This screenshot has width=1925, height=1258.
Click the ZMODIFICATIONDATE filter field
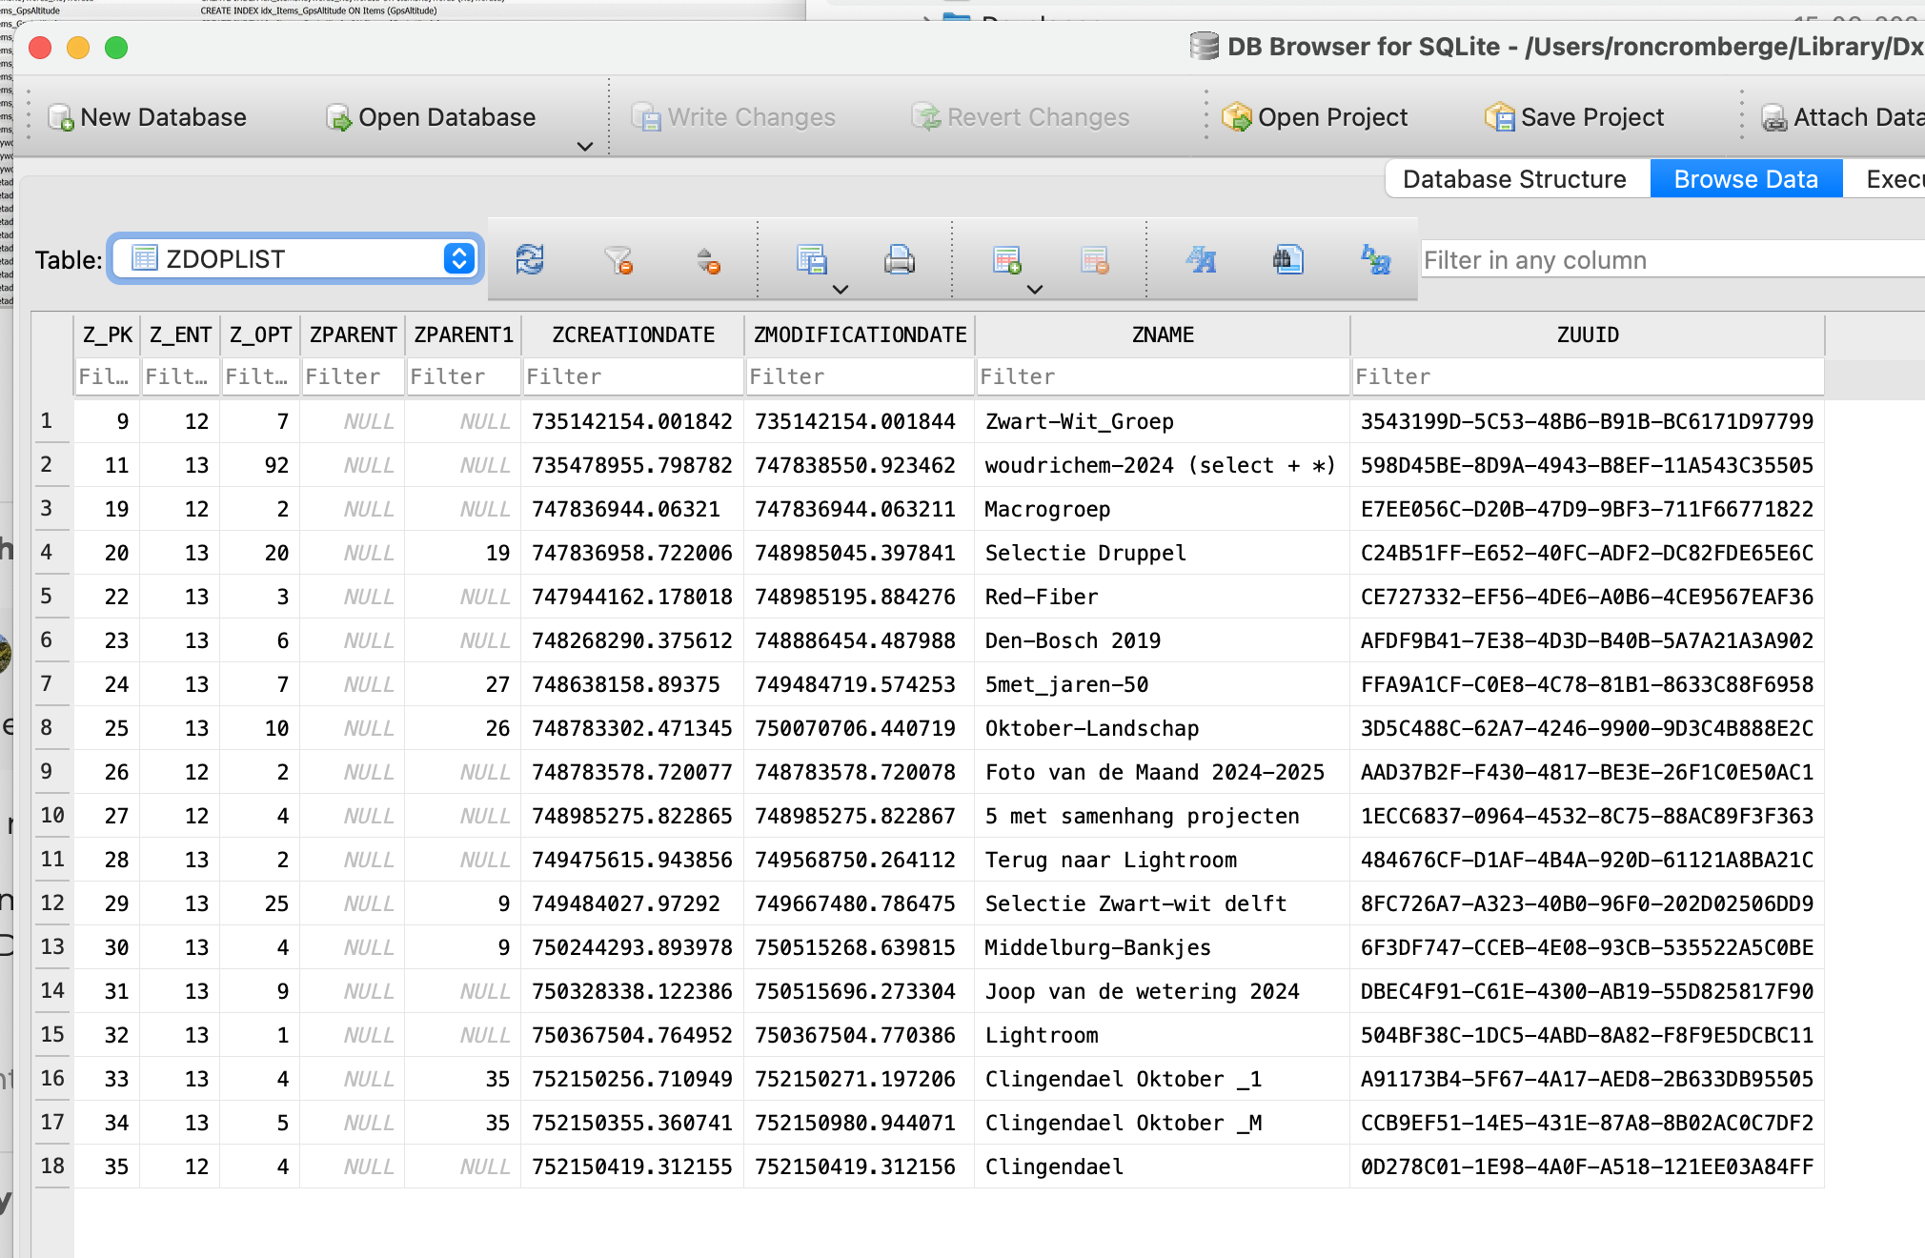860,376
